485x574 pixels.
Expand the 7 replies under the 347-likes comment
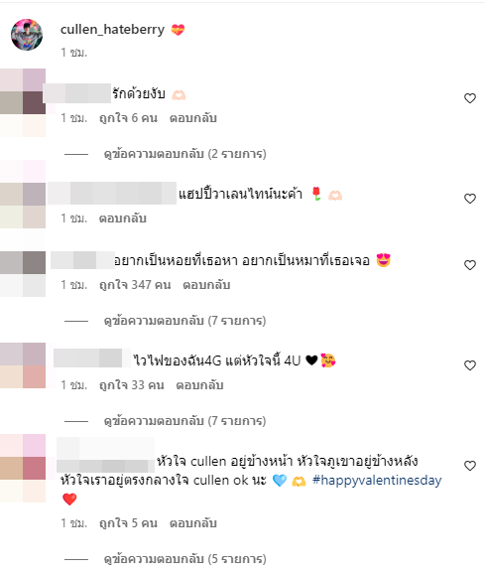click(184, 321)
